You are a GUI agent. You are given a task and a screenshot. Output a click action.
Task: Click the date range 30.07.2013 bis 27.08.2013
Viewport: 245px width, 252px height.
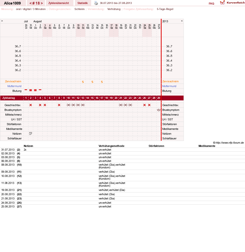tap(116, 3)
